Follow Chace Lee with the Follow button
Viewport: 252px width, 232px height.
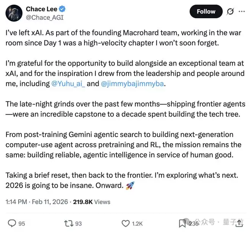[x=206, y=11]
